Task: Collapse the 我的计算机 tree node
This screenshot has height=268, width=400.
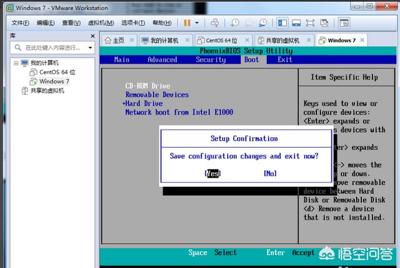Action: coord(16,64)
